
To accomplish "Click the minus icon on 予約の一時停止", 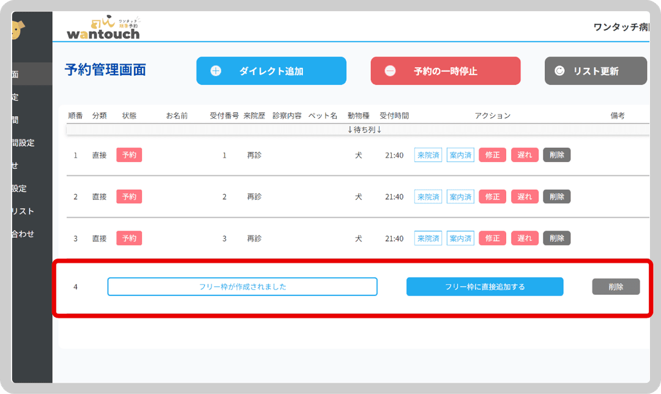I will coord(390,71).
